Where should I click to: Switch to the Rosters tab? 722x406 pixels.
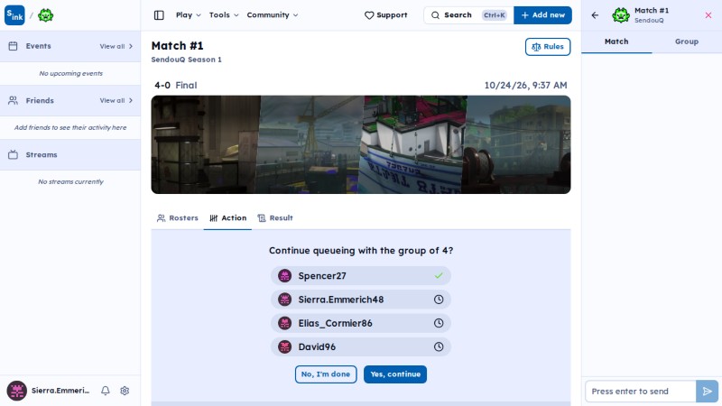pos(178,218)
